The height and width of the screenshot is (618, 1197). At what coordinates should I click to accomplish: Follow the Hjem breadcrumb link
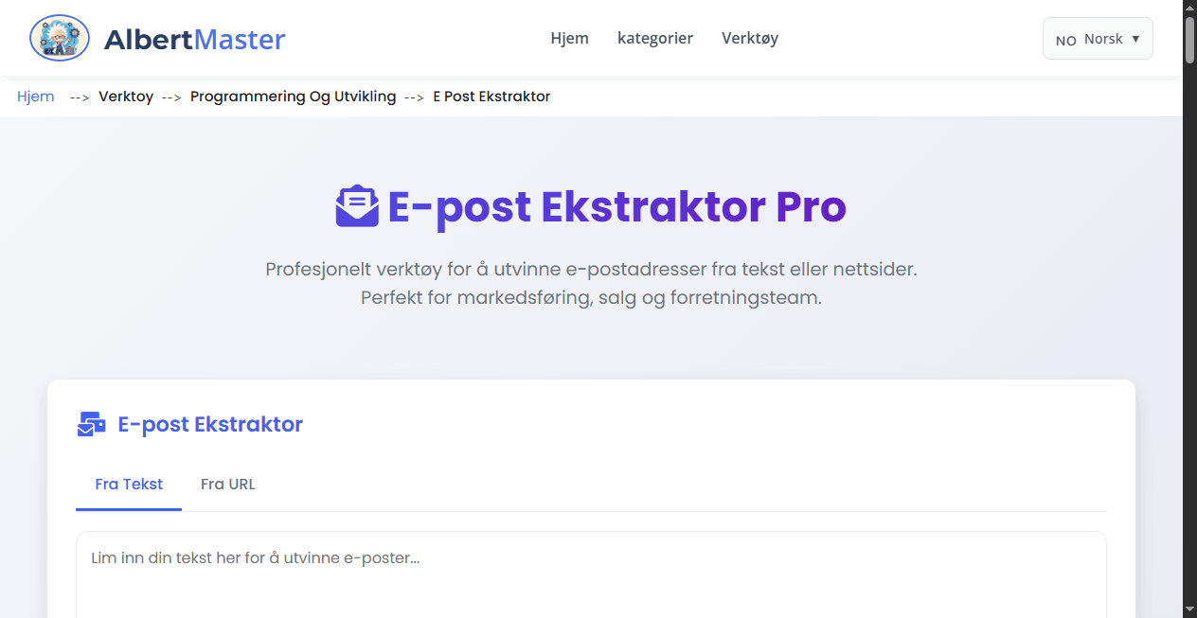point(35,96)
